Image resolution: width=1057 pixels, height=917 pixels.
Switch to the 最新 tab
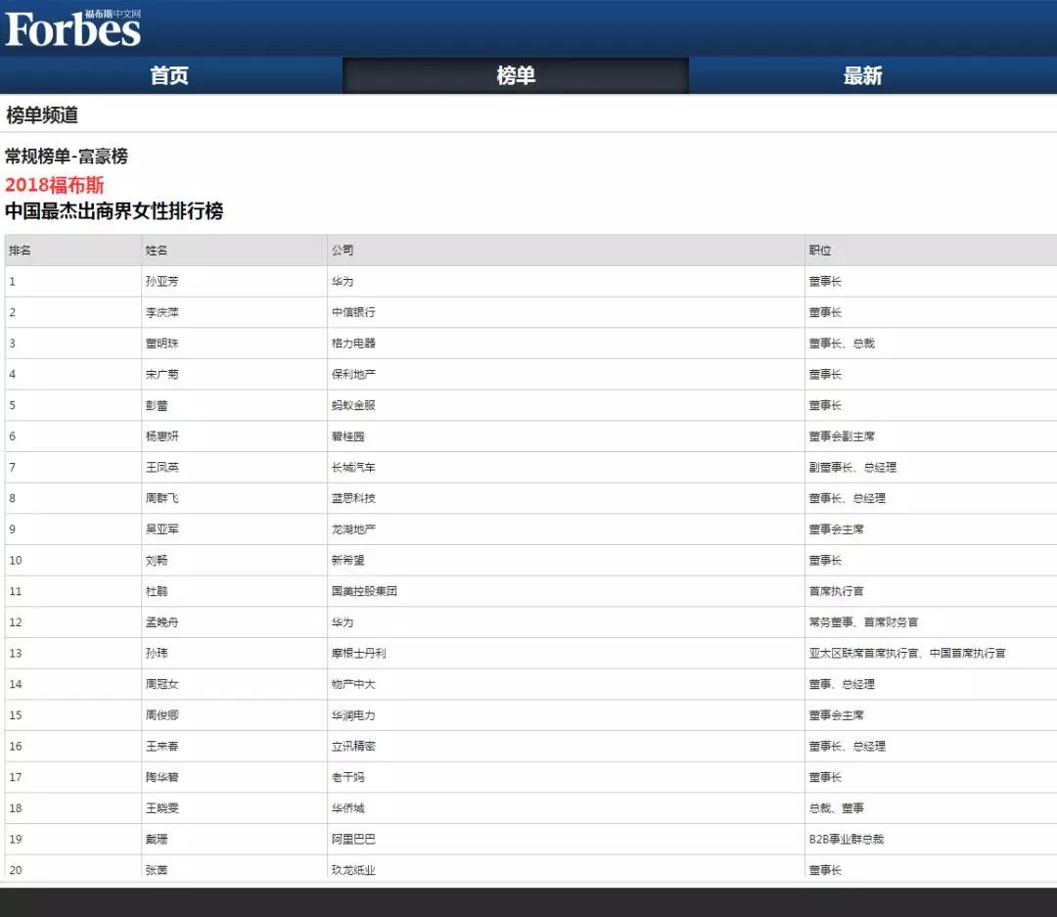click(x=862, y=75)
